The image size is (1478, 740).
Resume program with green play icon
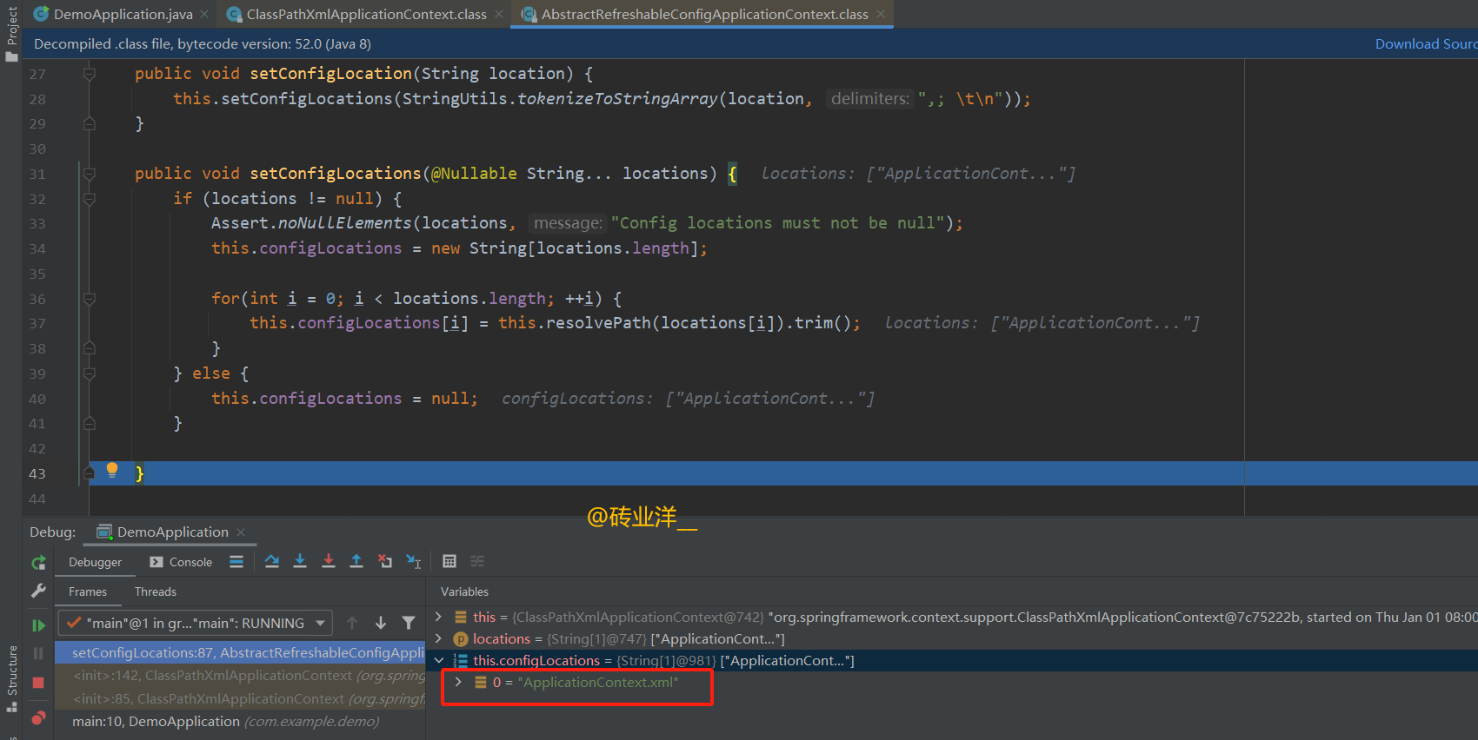38,625
